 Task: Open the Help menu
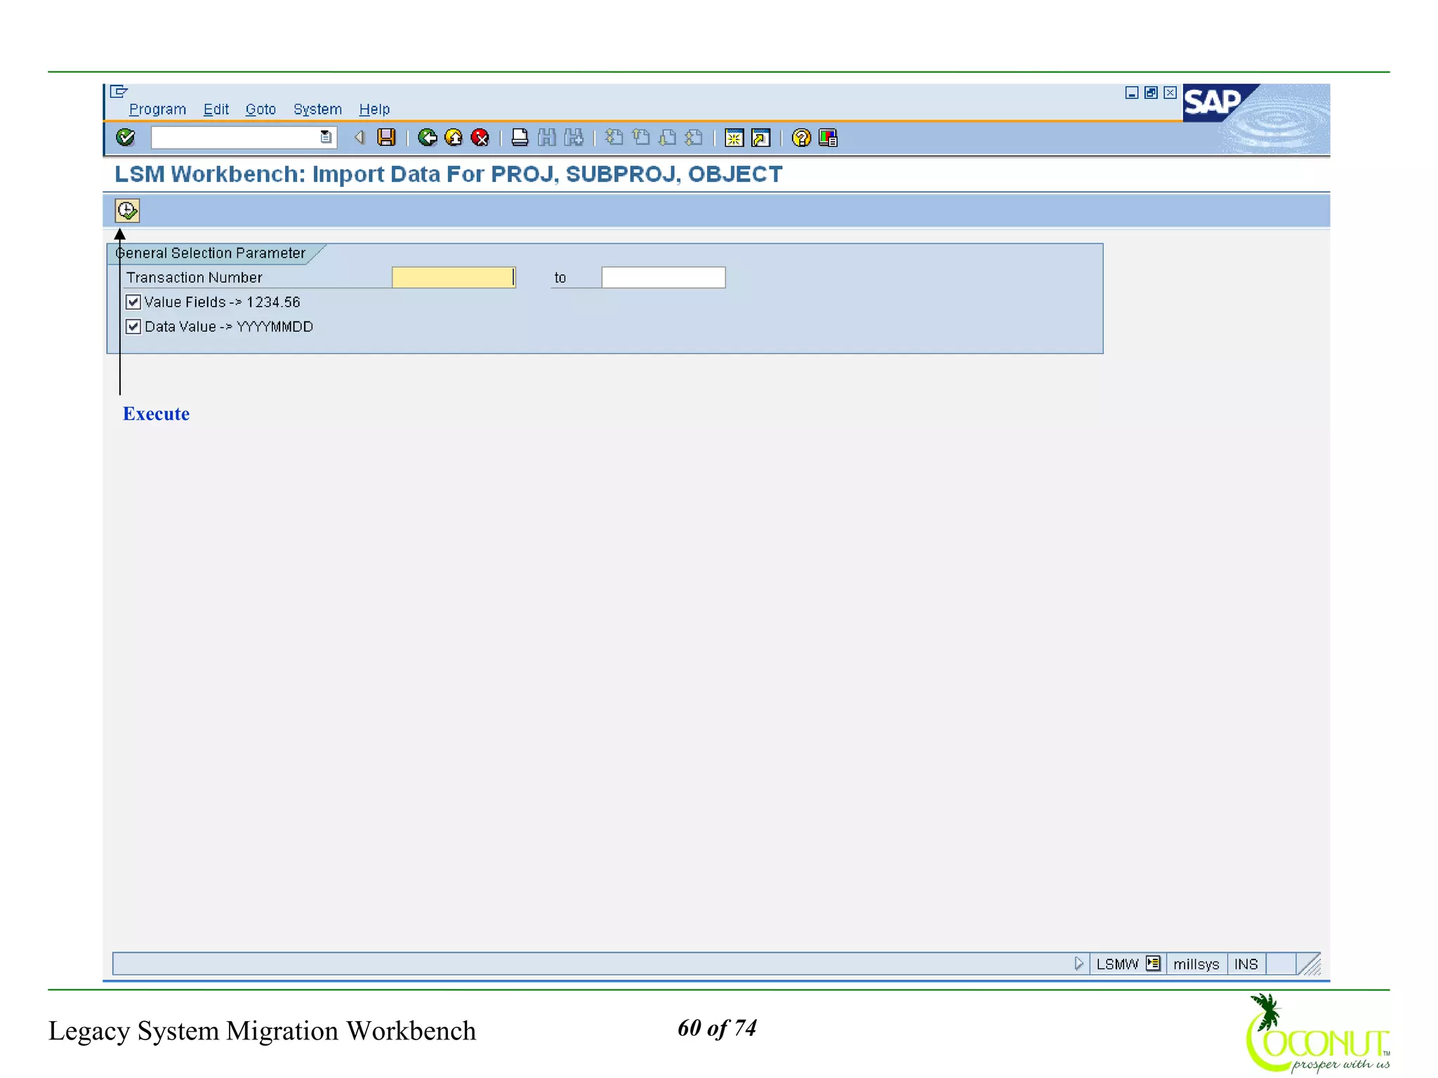[x=374, y=109]
